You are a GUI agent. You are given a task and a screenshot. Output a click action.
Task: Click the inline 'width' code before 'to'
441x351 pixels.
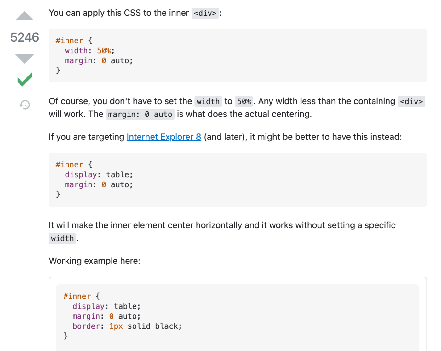208,101
